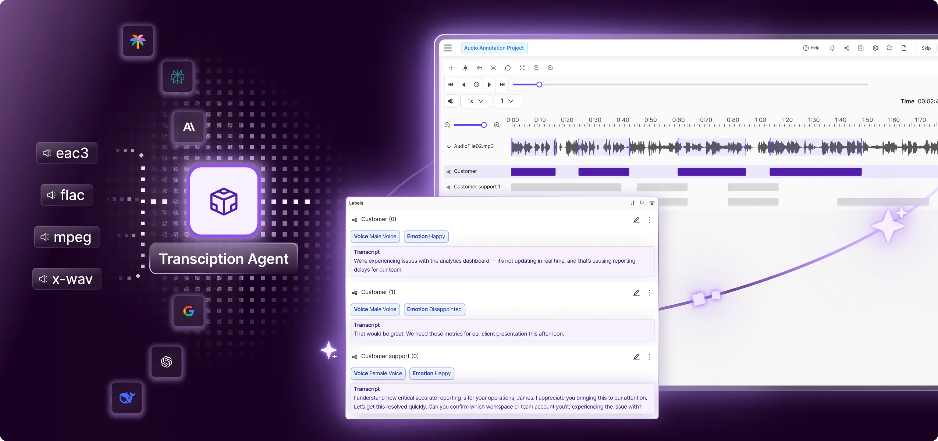This screenshot has height=441, width=938.
Task: Open the hamburger menu
Action: click(x=447, y=48)
